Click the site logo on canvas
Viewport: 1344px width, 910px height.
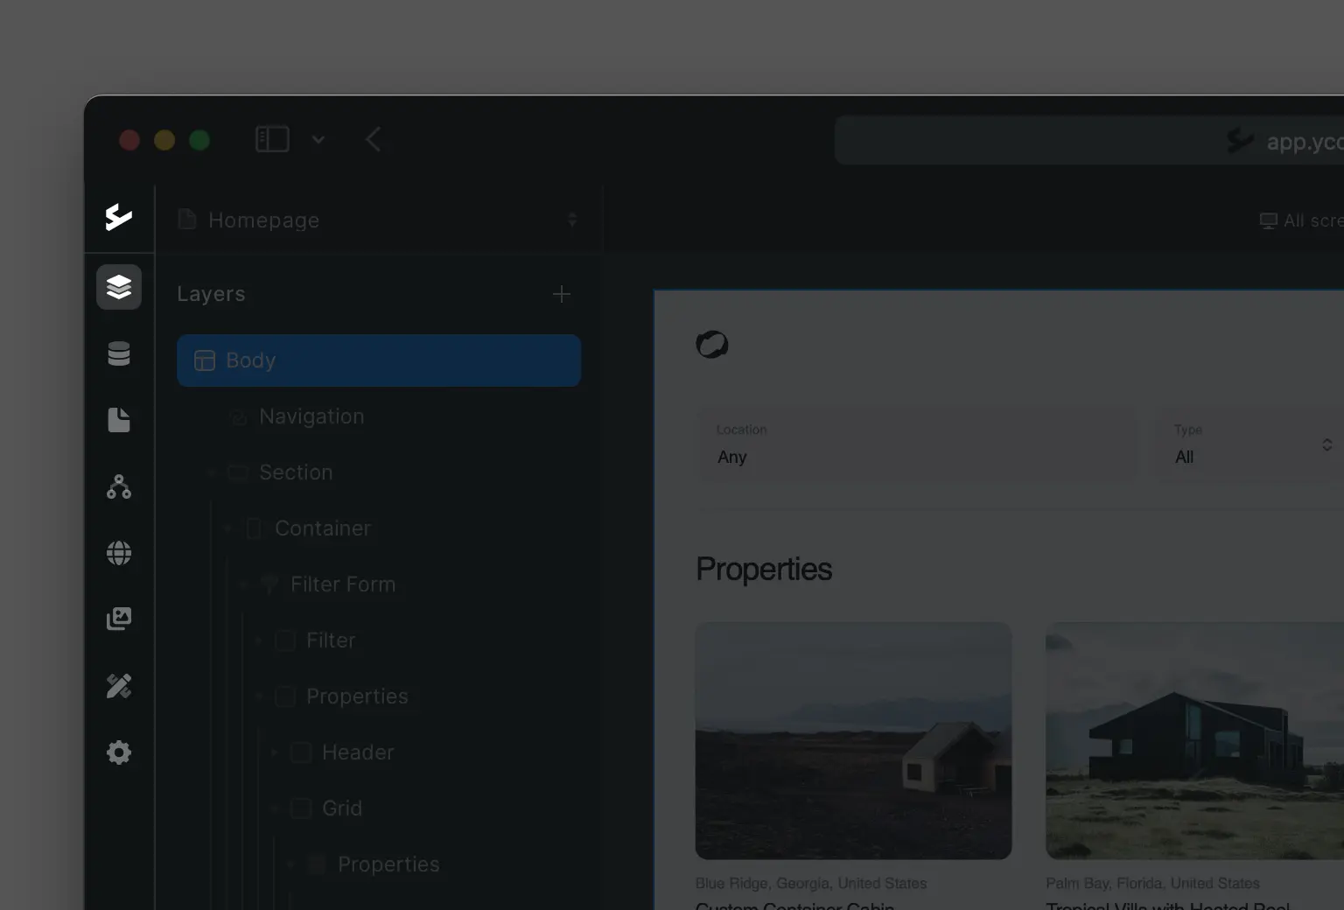click(x=712, y=345)
